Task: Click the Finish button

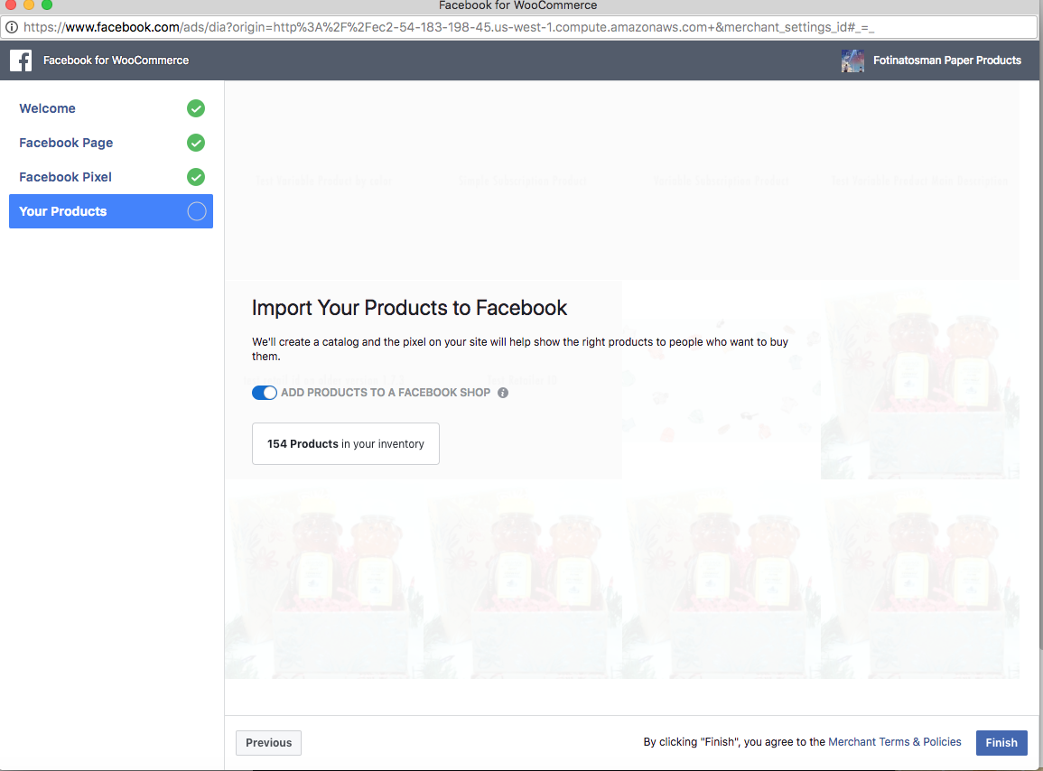Action: (1001, 742)
